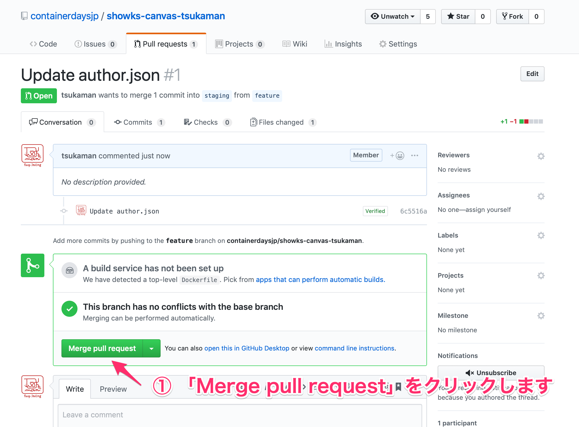
Task: Click the Verified badge on the commit
Action: 375,211
